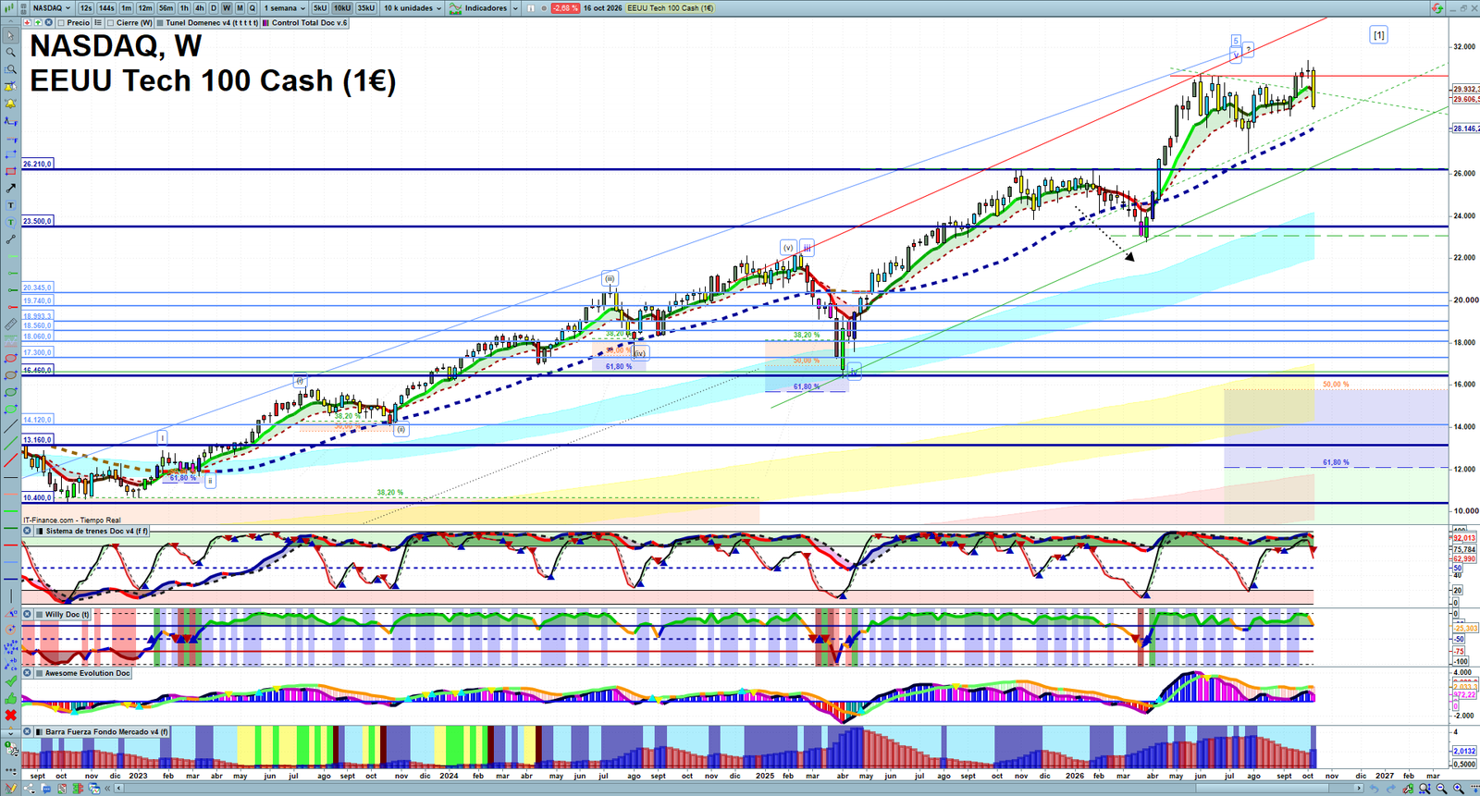Click the 23.500,0 price level label
Viewport: 1480px width, 796px height.
(38, 221)
